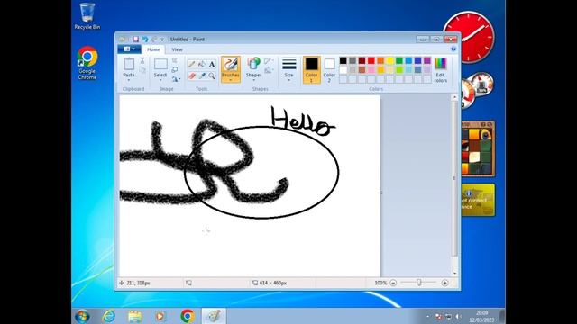This screenshot has height=324, width=577.
Task: Open the Size line thickness dropdown
Action: 288,70
